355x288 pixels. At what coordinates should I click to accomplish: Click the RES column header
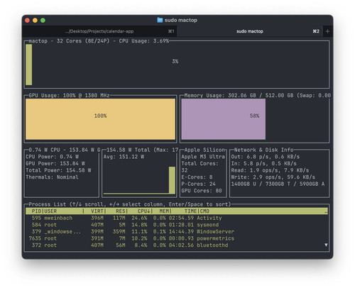tap(121, 211)
